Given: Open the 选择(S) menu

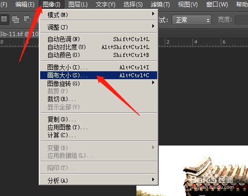Looking at the screenshot, I should coord(133,4).
